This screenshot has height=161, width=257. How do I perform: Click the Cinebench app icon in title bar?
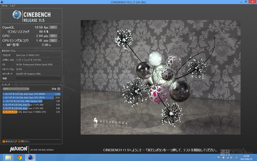2,2
